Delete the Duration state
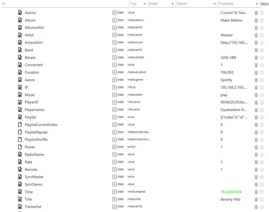The height and width of the screenshot is (212, 269). click(x=256, y=73)
